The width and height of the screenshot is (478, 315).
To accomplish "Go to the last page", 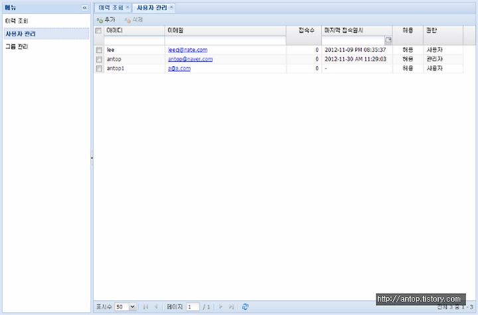I will (x=232, y=307).
